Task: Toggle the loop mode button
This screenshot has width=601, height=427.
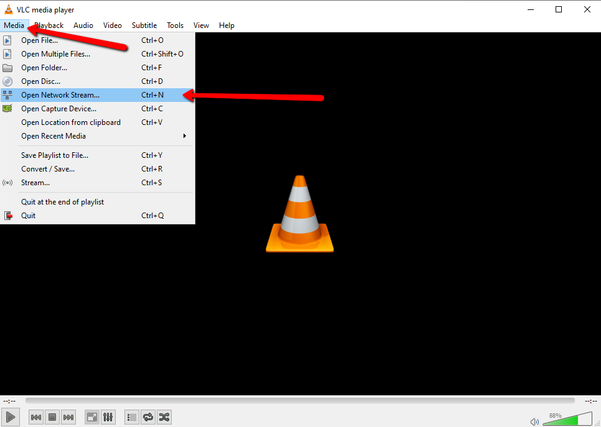Action: (x=148, y=417)
